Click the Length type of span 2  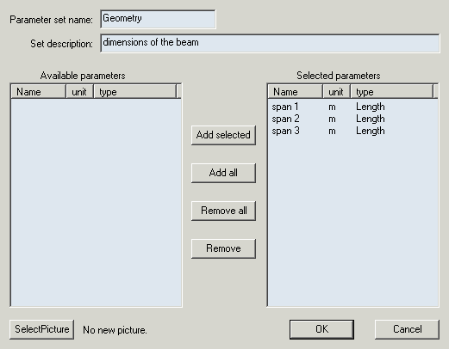pos(371,119)
